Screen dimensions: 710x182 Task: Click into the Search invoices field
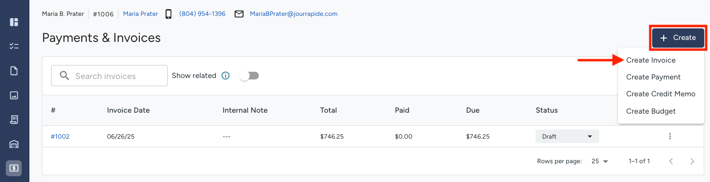click(109, 76)
